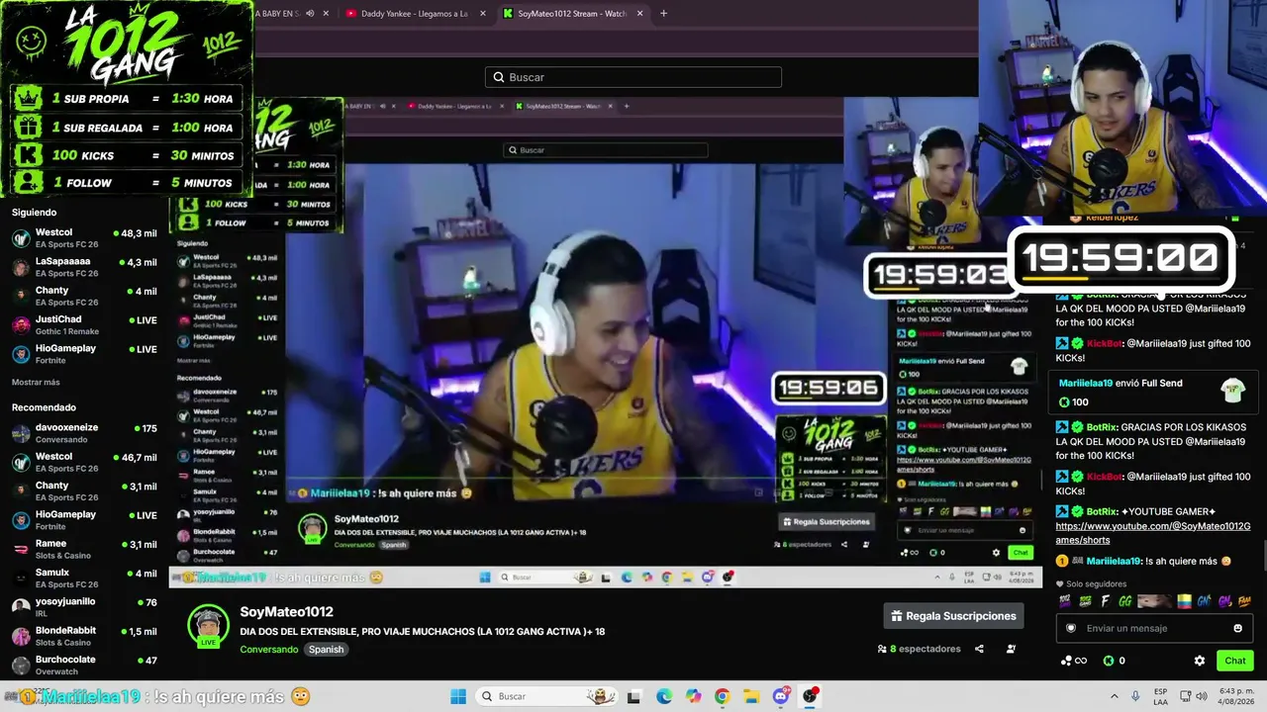Click the user icon beside share
Screen dimensions: 1267x712
[x=1011, y=649]
